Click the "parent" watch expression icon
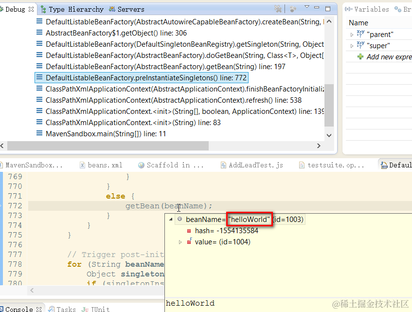Image resolution: width=412 pixels, height=312 pixels. click(360, 34)
